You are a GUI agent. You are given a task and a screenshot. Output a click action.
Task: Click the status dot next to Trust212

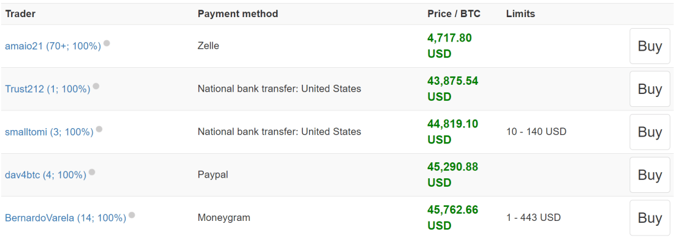coord(96,86)
